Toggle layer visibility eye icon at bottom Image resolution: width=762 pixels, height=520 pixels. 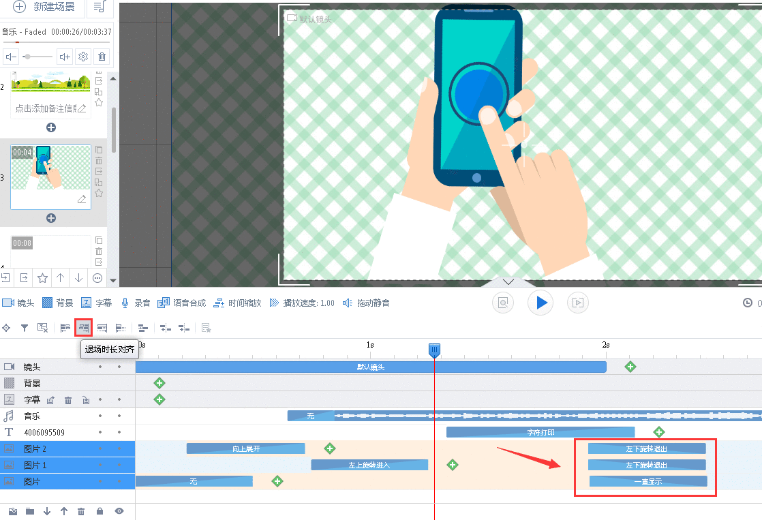[x=119, y=511]
